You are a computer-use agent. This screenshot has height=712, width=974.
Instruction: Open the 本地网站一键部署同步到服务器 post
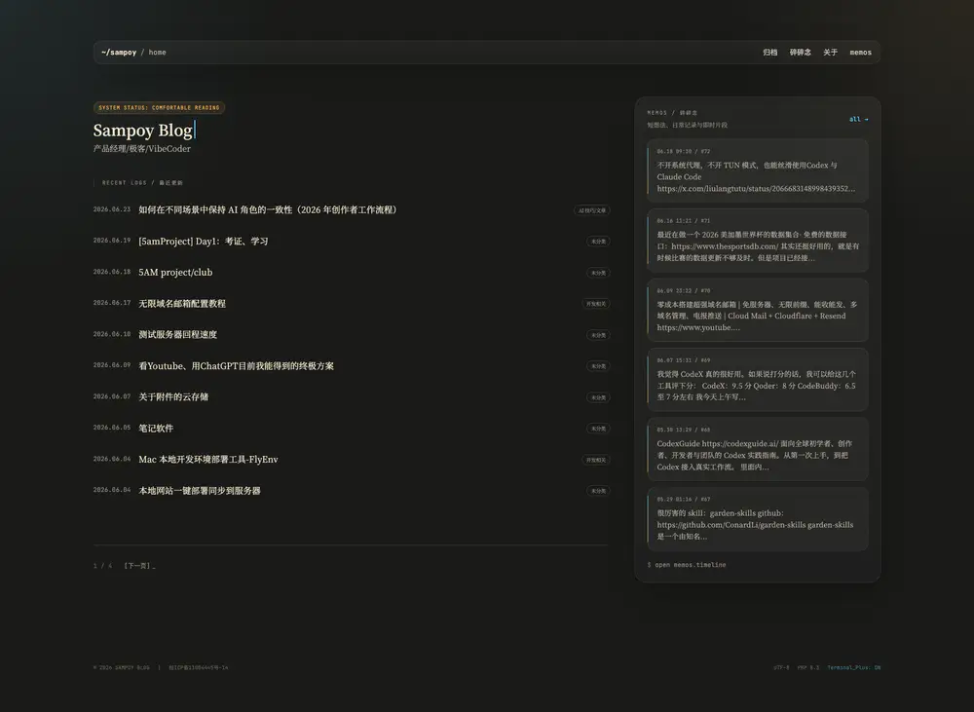(x=200, y=490)
